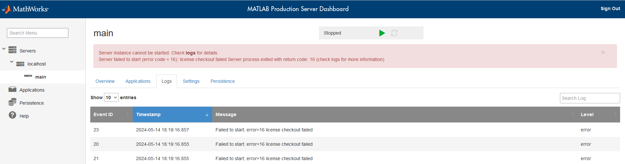Screen dimensions: 625x164
Task: Select the main instance in the tree
Action: (x=41, y=77)
